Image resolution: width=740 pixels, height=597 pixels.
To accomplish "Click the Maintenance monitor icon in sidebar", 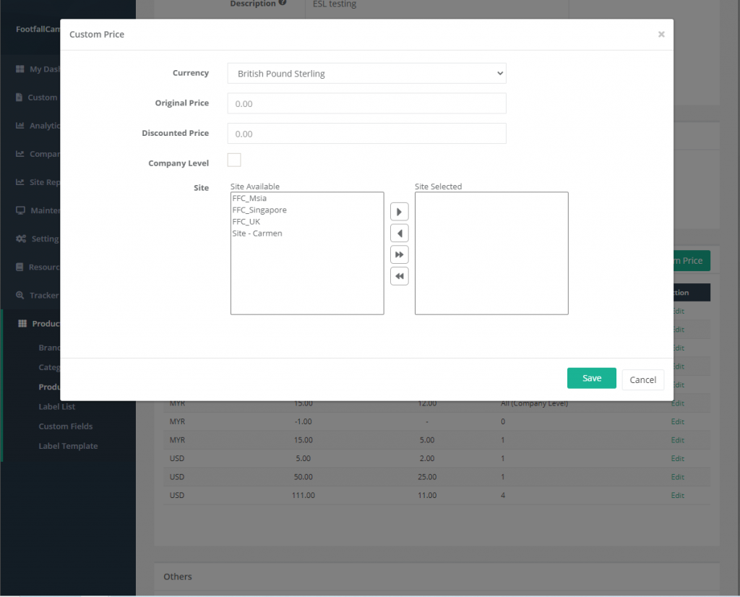I will 20,211.
